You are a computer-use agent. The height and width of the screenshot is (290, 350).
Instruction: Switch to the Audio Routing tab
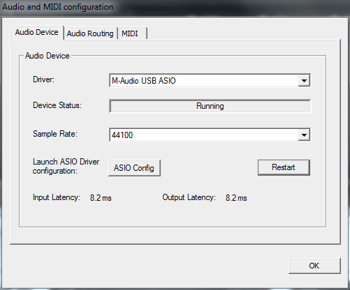(90, 33)
